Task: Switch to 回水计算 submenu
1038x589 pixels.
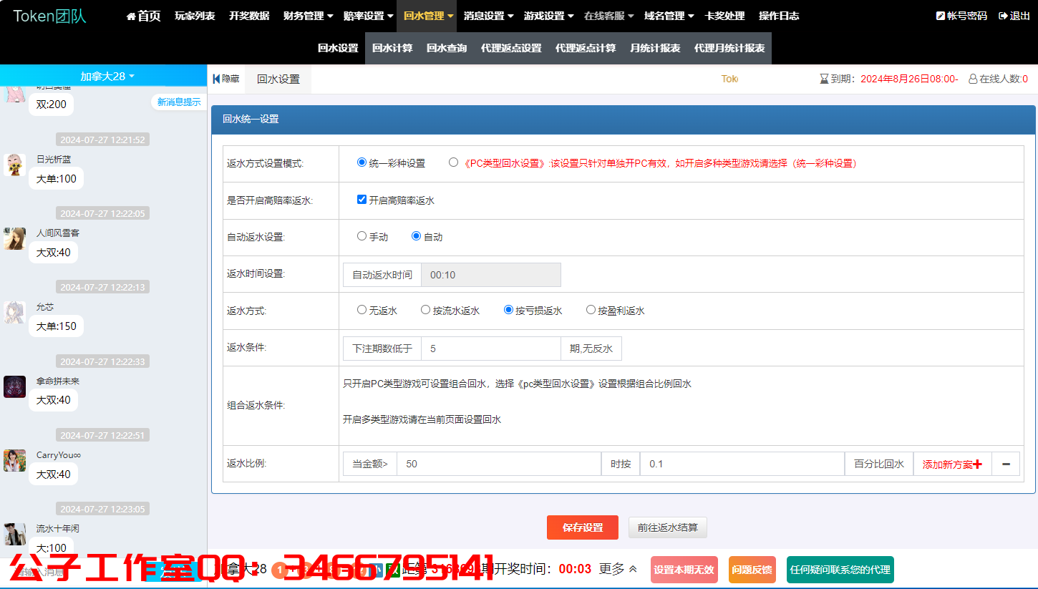Action: [392, 48]
